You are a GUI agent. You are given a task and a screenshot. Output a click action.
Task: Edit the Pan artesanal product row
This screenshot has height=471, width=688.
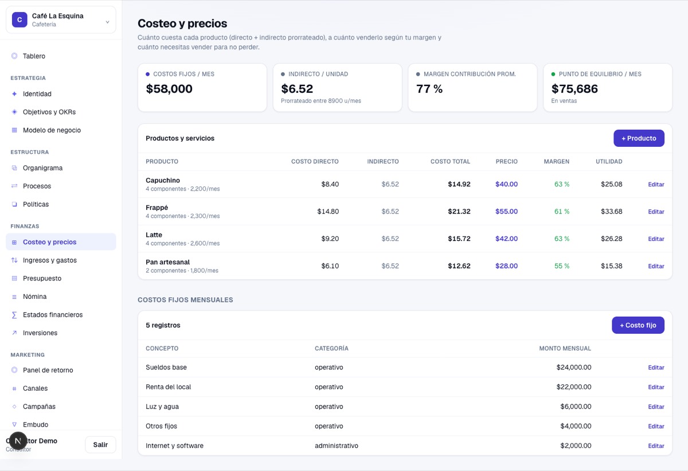pos(656,266)
